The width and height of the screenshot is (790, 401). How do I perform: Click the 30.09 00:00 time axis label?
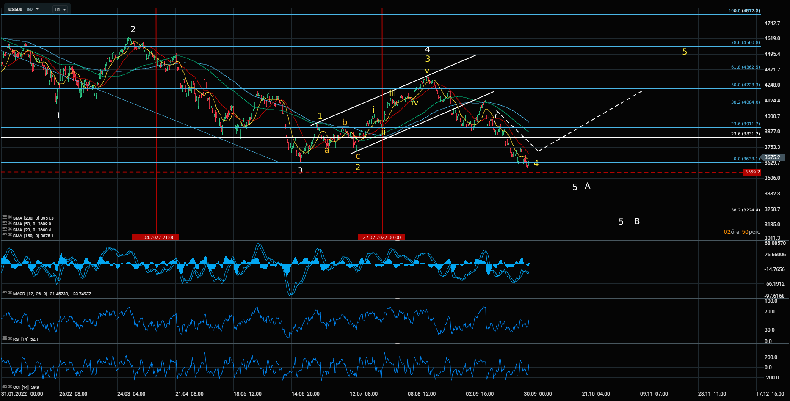click(x=537, y=394)
